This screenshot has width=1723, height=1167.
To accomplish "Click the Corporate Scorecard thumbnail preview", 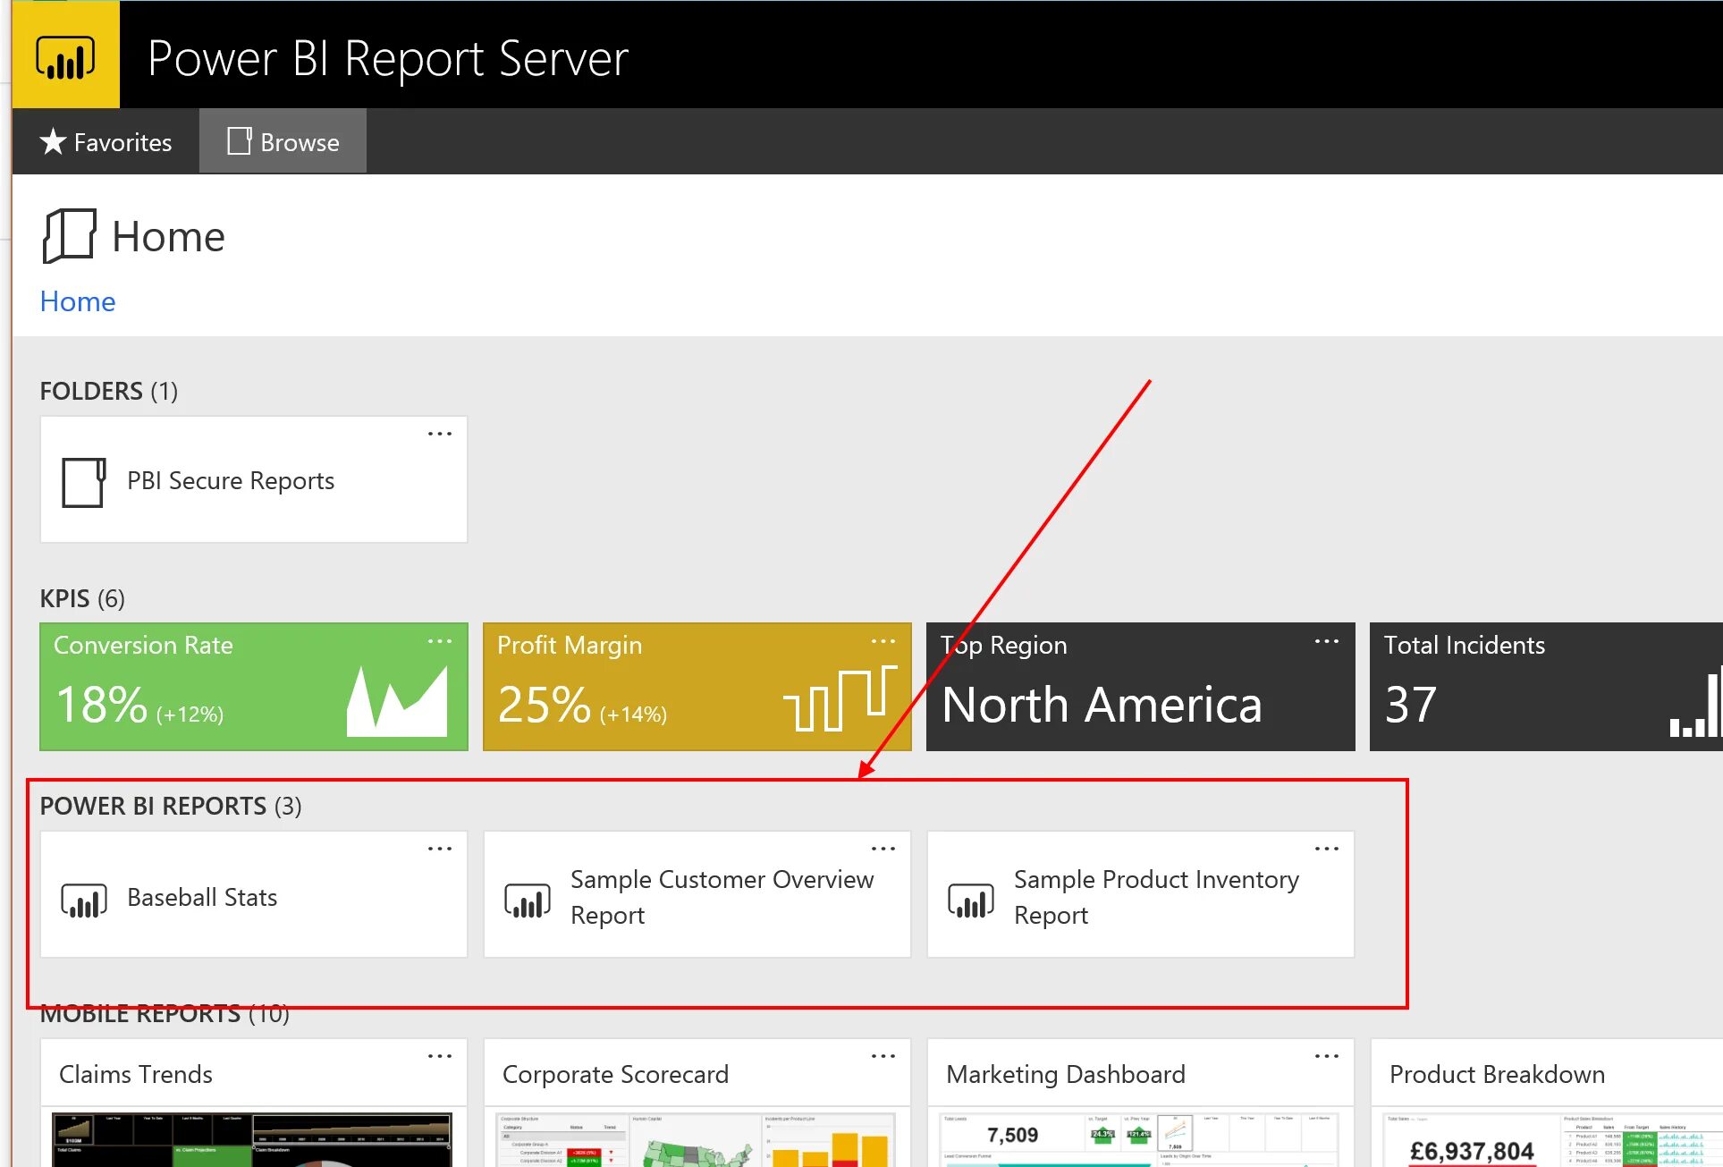I will click(696, 1139).
